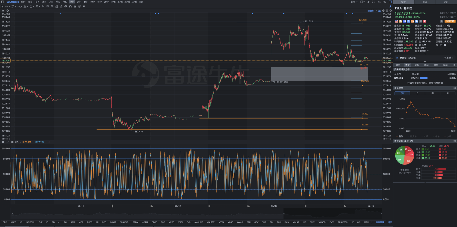Screen dimensions: 457x227
Task: Switch to 1小时 timeframe
Action: 113,2
